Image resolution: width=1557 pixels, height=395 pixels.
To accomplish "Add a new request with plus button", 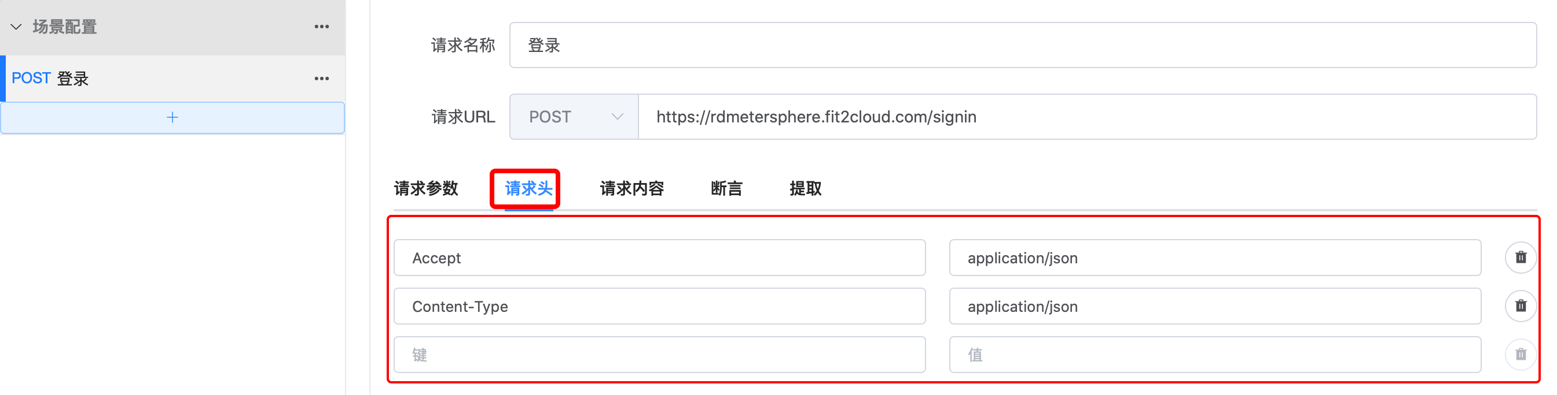I will (x=172, y=118).
